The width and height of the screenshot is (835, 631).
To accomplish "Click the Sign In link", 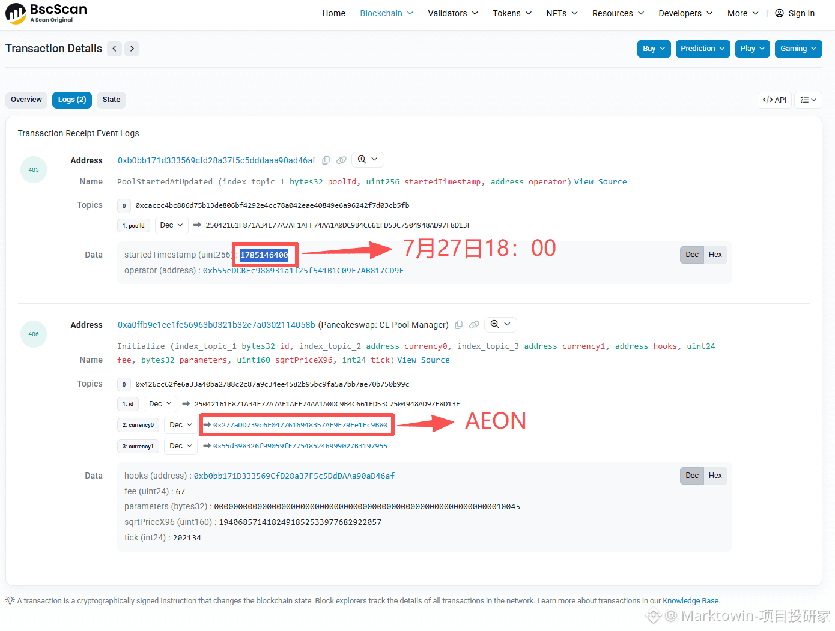I will (801, 13).
